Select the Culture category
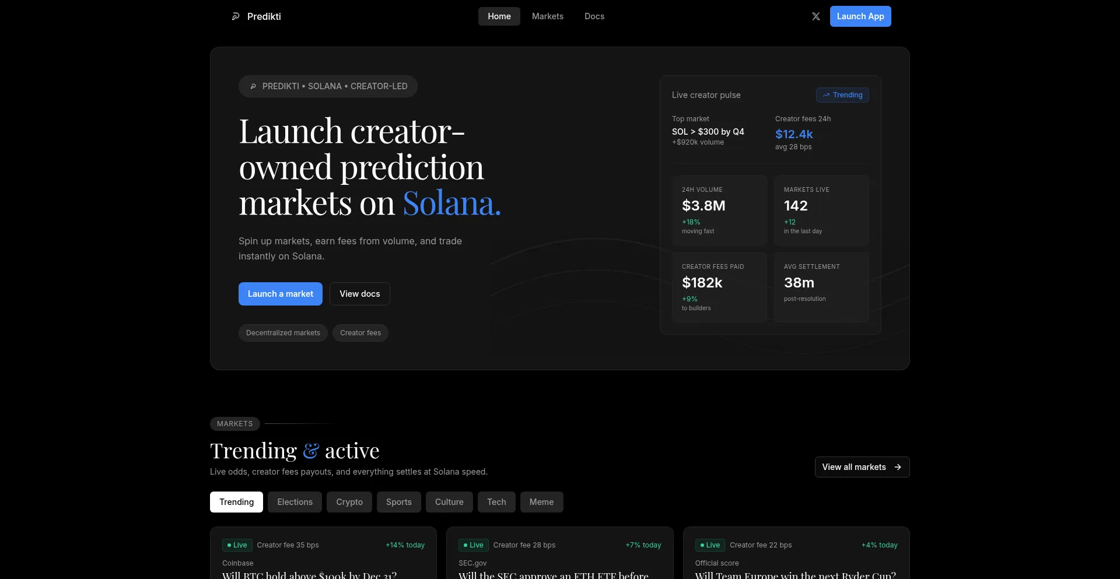The image size is (1120, 579). (x=449, y=502)
